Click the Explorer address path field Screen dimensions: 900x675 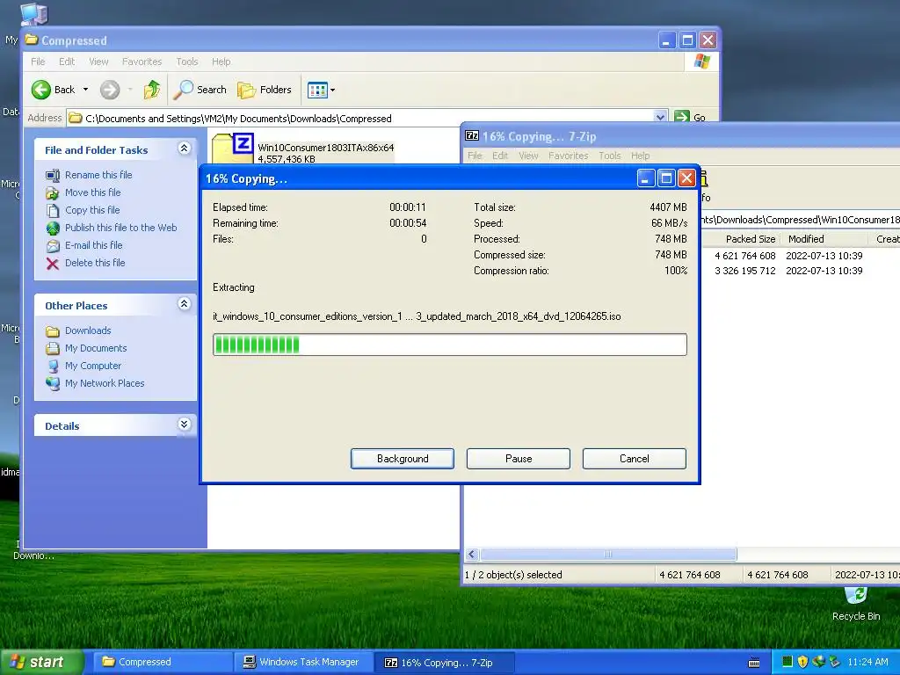tap(367, 119)
